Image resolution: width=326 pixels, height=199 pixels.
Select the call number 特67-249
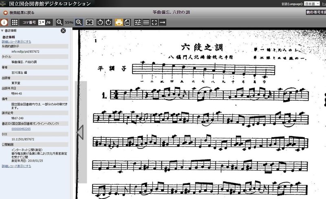tap(18, 118)
